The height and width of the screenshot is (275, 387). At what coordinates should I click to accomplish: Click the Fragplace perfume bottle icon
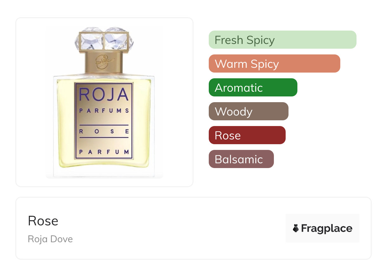tap(296, 228)
